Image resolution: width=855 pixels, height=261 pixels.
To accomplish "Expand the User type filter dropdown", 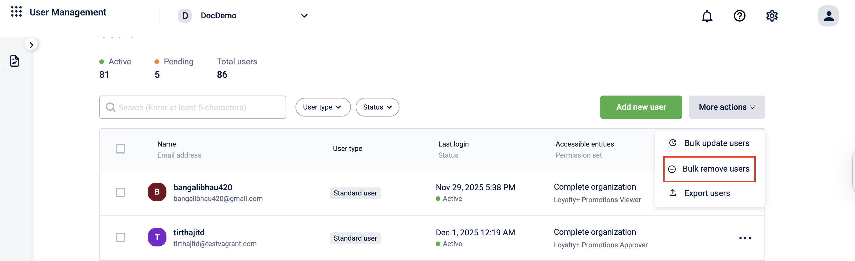I will 323,107.
